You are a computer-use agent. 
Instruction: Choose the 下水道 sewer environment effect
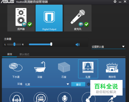pyautogui.click(x=16, y=70)
